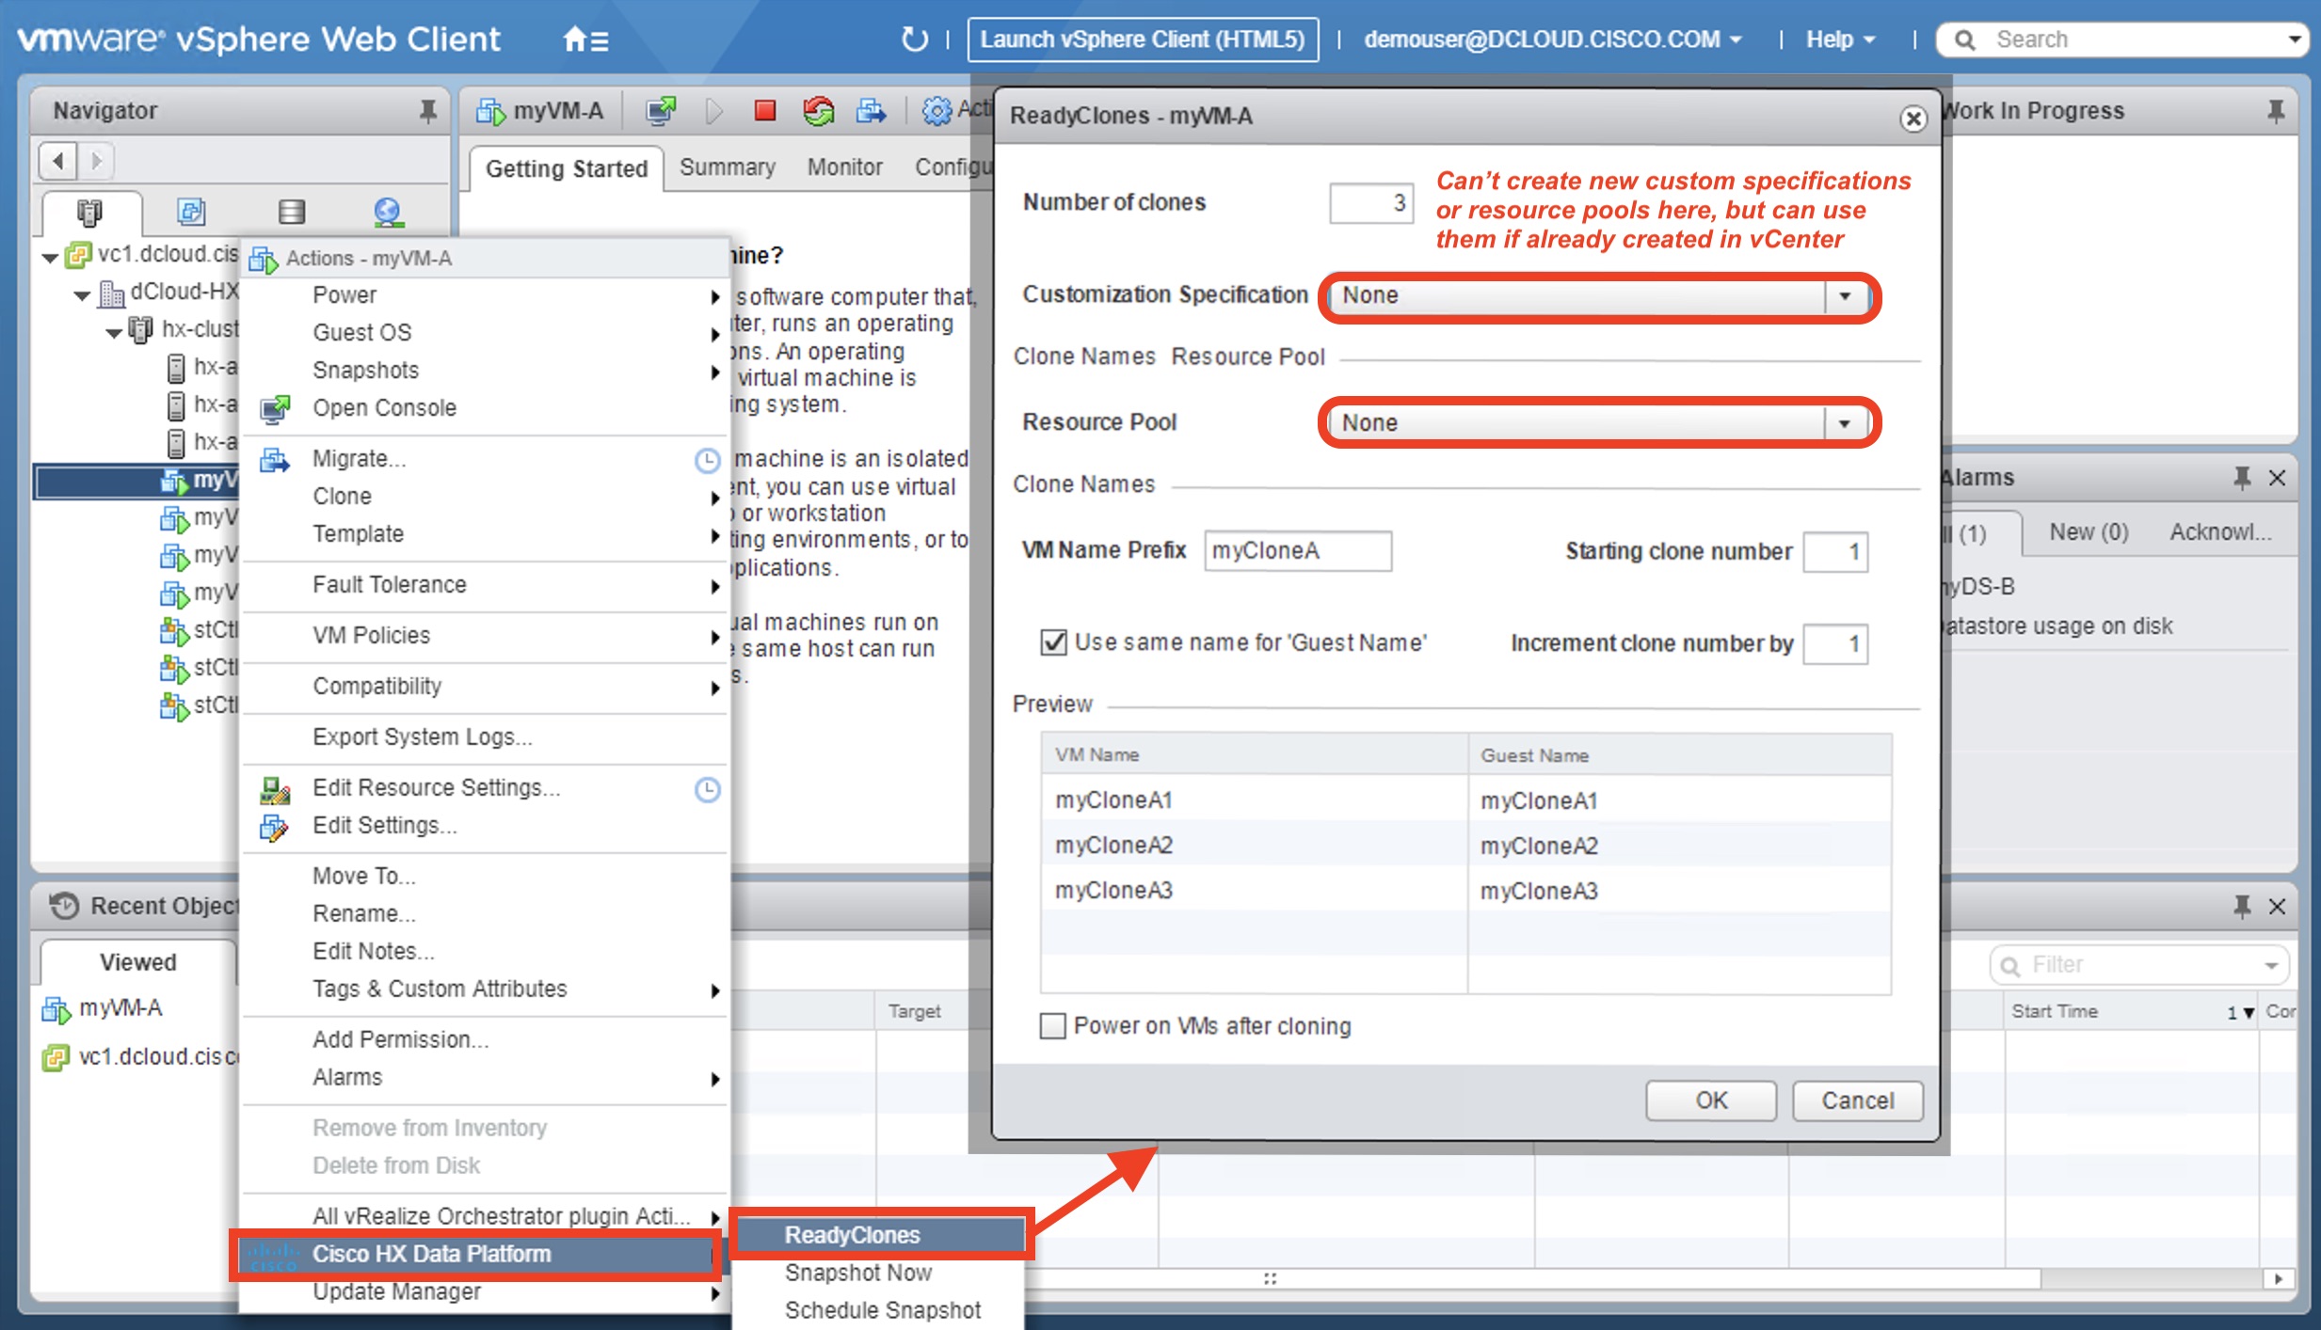Click the red Power Off VM icon
This screenshot has width=2321, height=1330.
[x=764, y=111]
